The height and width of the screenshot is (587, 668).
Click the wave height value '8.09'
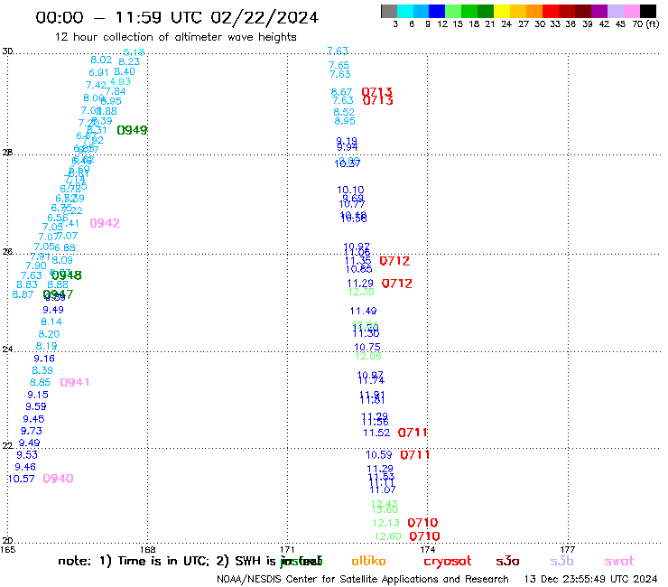(x=62, y=260)
